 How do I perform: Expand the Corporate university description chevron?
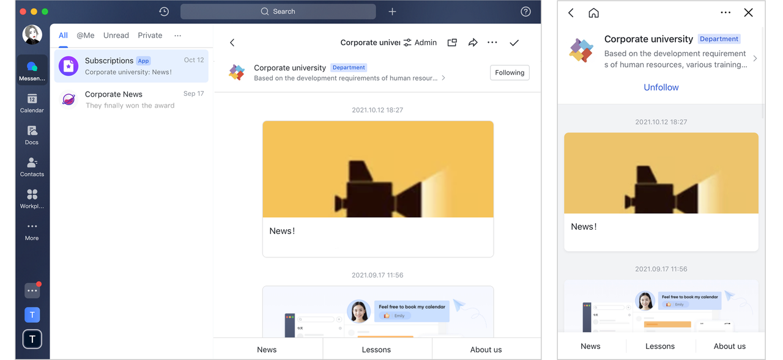443,78
